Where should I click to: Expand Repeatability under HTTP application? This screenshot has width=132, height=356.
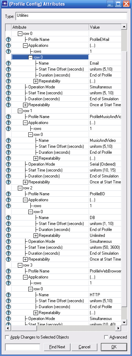click(36, 313)
